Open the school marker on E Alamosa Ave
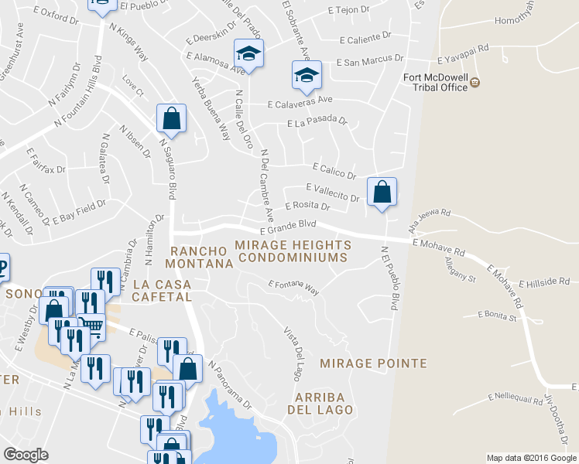The height and width of the screenshot is (464, 579). pyautogui.click(x=249, y=54)
